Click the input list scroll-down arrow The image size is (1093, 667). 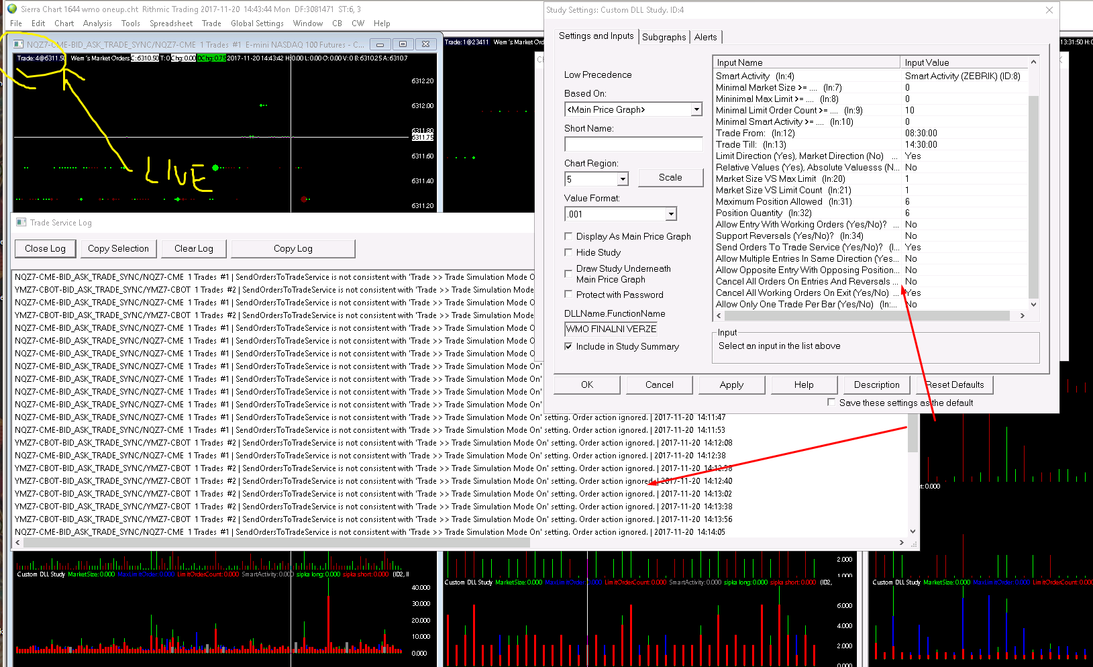(1033, 304)
